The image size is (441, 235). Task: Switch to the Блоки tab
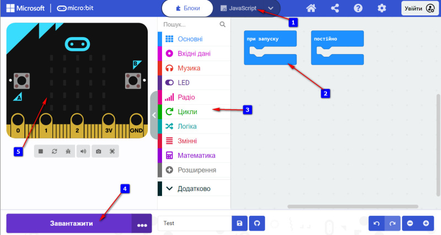tap(187, 8)
